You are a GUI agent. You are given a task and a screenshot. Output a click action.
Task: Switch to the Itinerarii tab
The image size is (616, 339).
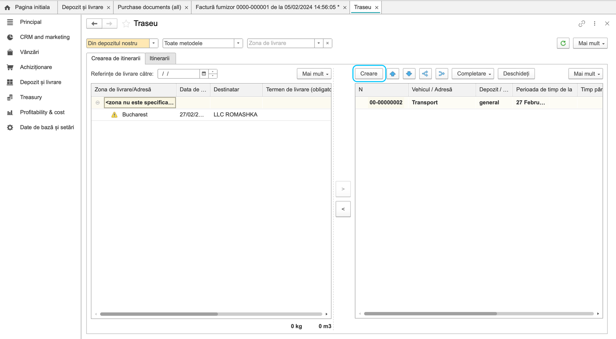tap(159, 58)
